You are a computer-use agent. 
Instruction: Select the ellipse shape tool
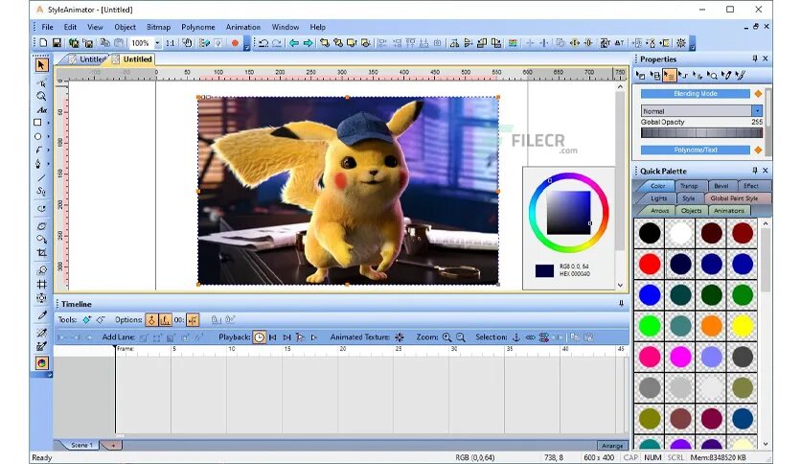click(x=37, y=136)
